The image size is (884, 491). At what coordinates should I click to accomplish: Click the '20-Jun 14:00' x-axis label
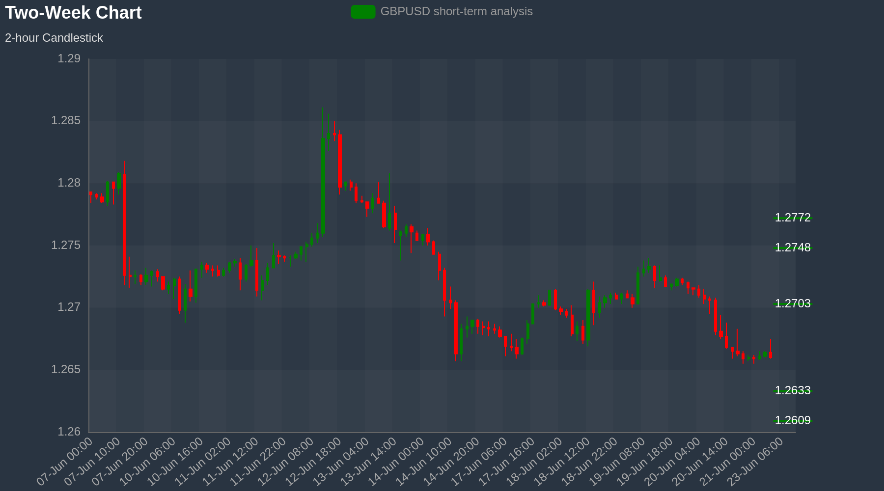700,462
